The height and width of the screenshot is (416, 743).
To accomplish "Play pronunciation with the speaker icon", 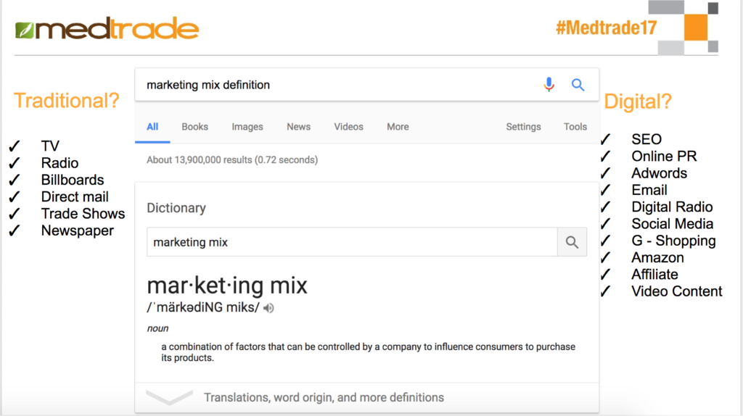I will click(268, 308).
